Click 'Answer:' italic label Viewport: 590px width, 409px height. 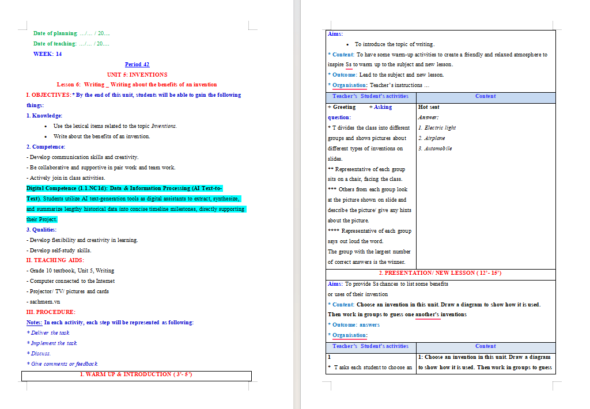click(428, 118)
